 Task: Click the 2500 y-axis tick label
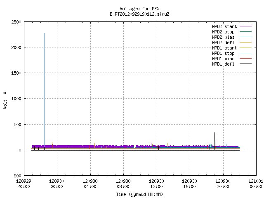(x=16, y=22)
